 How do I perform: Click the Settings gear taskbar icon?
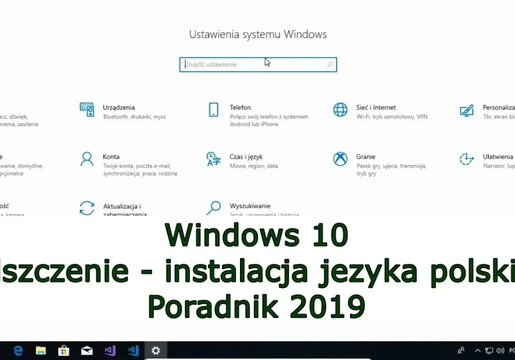pos(156,351)
